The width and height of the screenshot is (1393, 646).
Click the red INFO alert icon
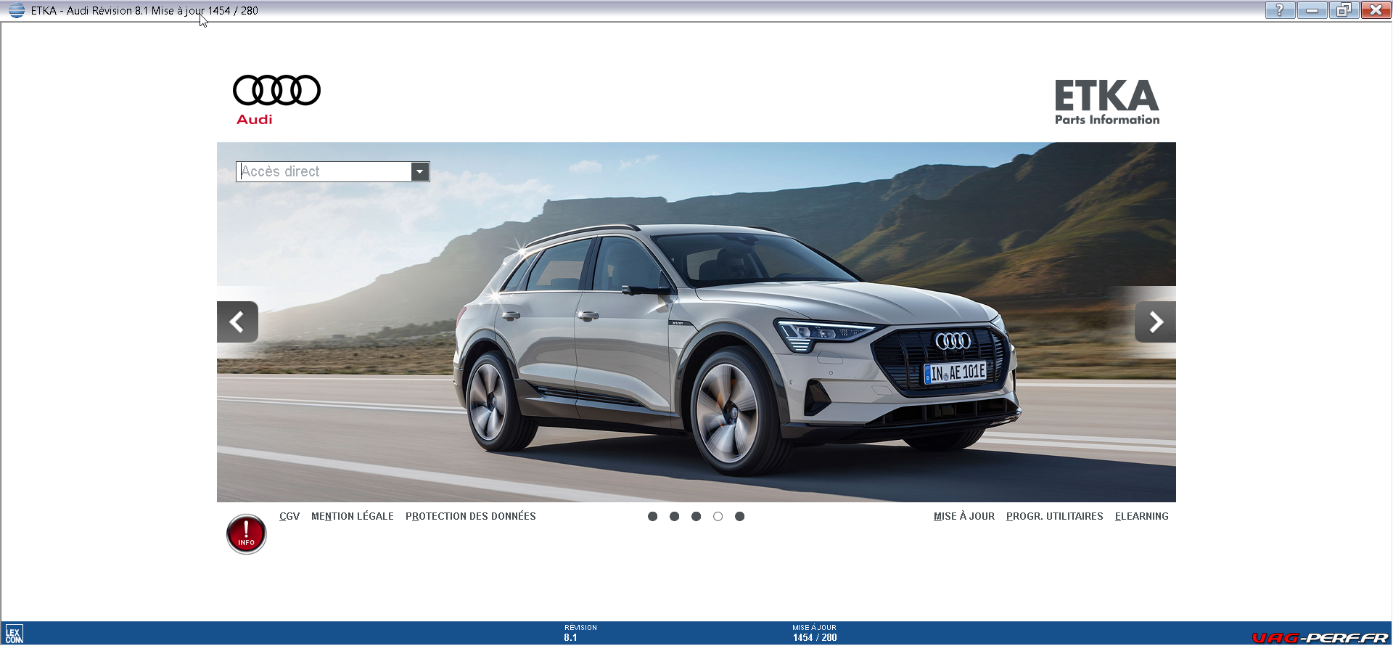click(x=247, y=534)
